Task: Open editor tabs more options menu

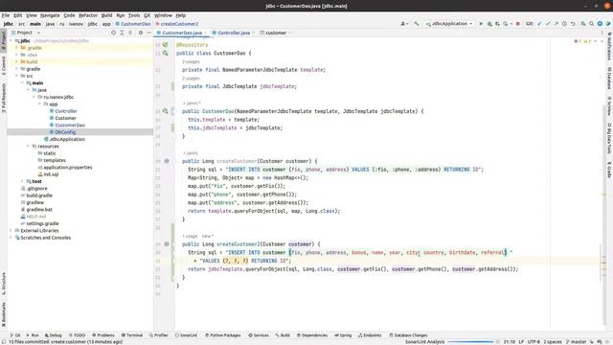Action: (x=602, y=33)
